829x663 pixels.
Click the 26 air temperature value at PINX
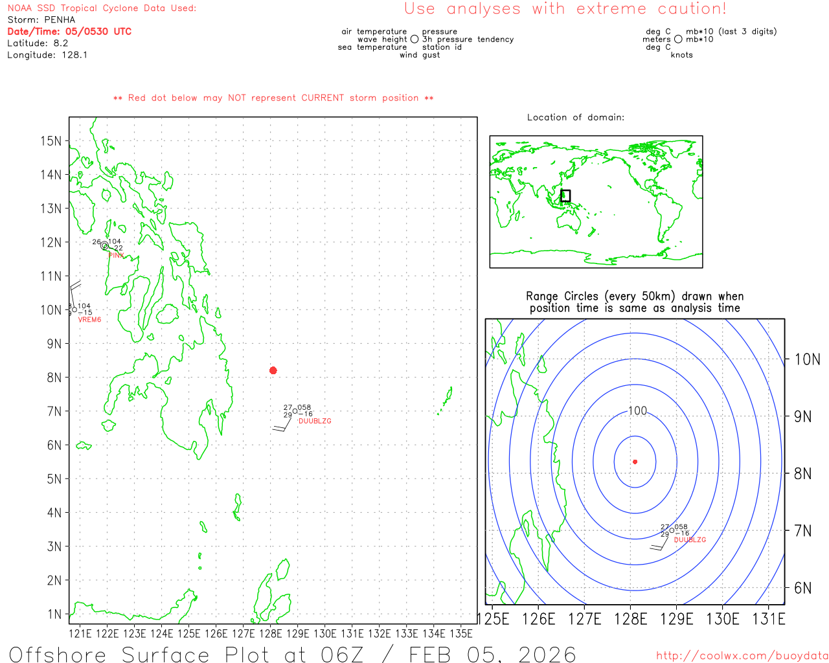pyautogui.click(x=97, y=242)
